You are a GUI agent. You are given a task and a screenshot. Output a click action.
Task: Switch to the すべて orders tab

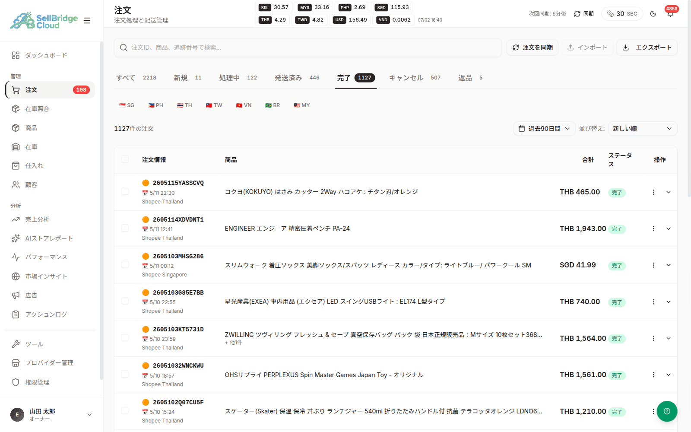(x=136, y=78)
